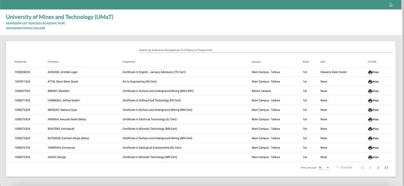Click name ANKRAH, Awusah Sarah (Miss)
The height and width of the screenshot is (186, 404).
point(67,119)
